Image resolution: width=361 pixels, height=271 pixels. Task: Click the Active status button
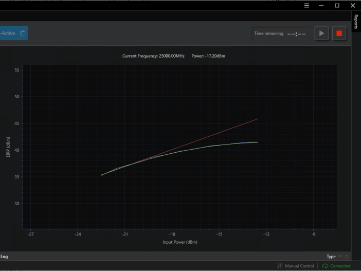click(13, 33)
